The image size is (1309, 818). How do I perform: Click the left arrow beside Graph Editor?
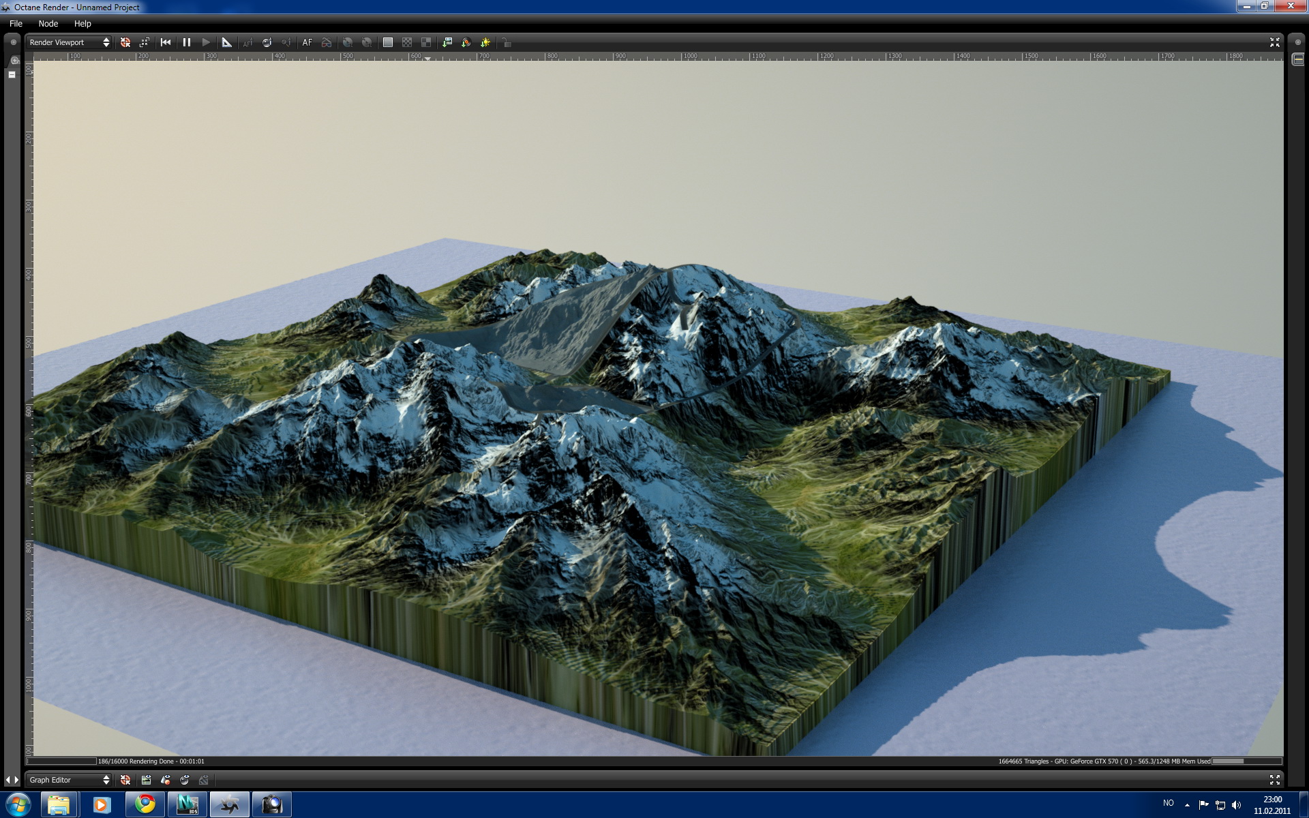[8, 780]
